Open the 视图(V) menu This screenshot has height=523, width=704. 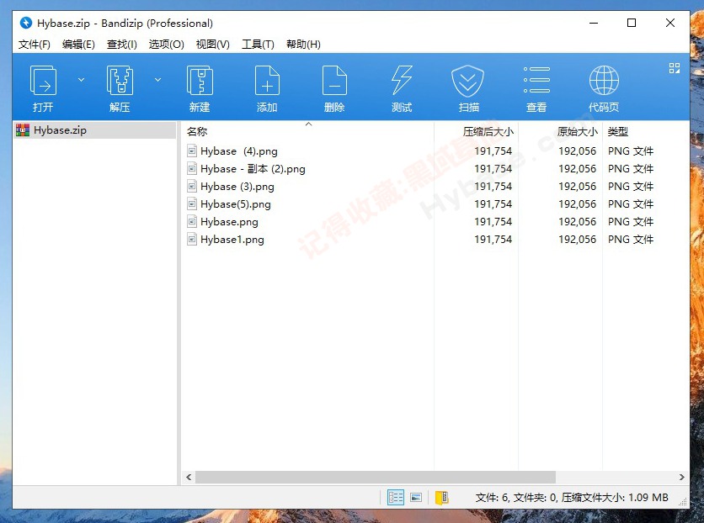[213, 45]
